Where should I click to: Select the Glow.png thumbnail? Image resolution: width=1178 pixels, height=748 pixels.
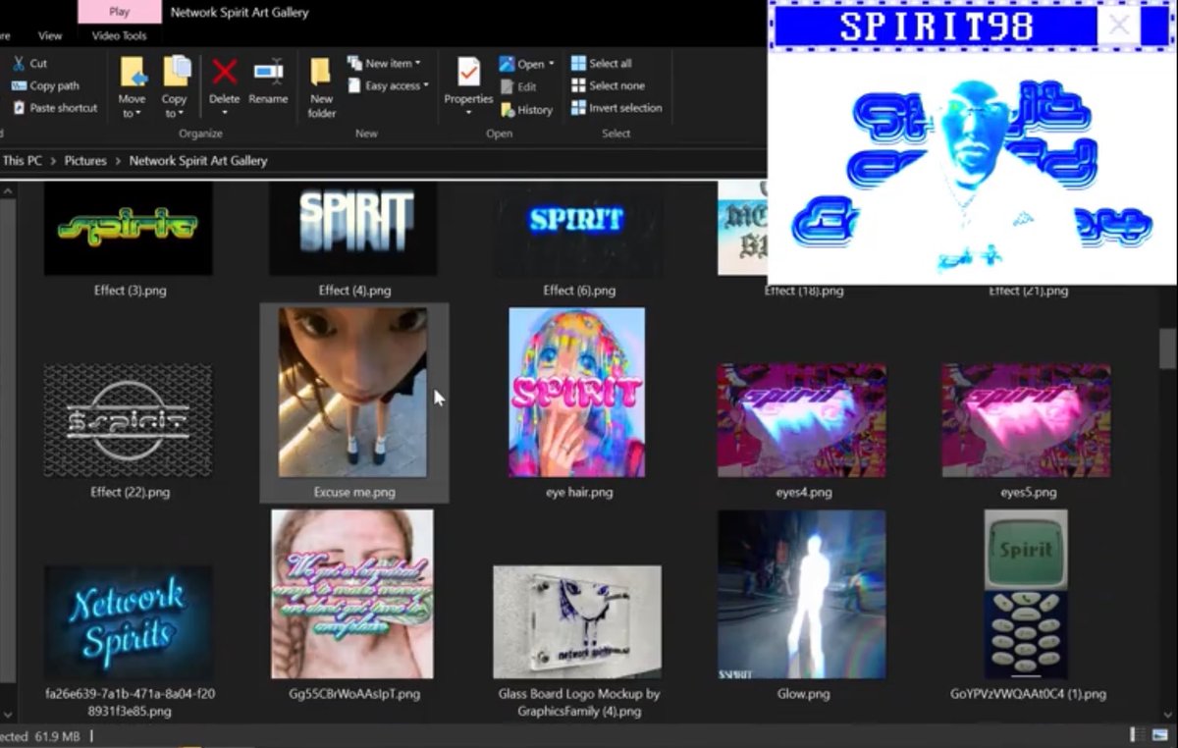point(802,594)
